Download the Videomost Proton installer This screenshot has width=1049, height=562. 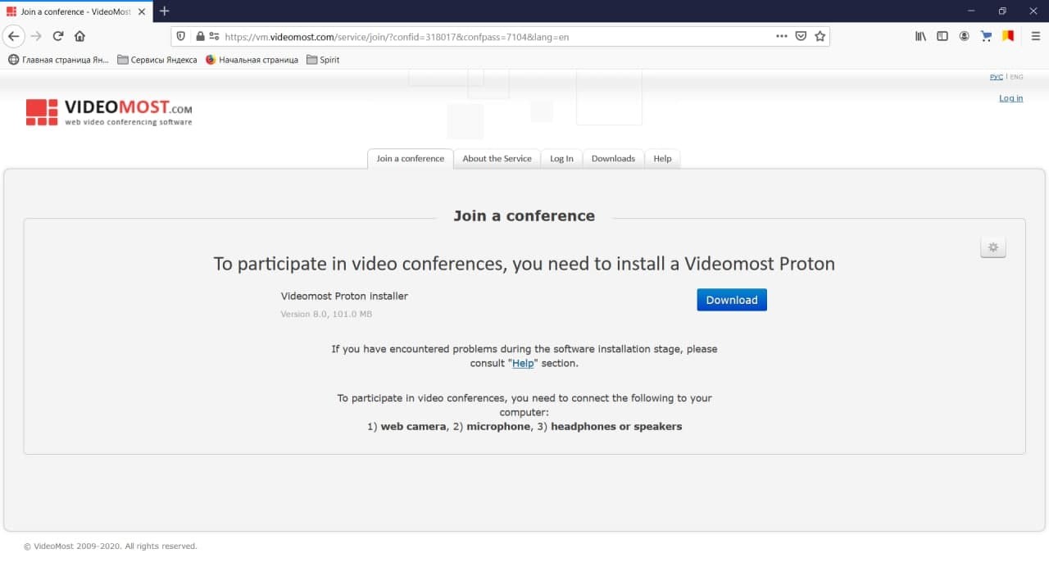732,300
